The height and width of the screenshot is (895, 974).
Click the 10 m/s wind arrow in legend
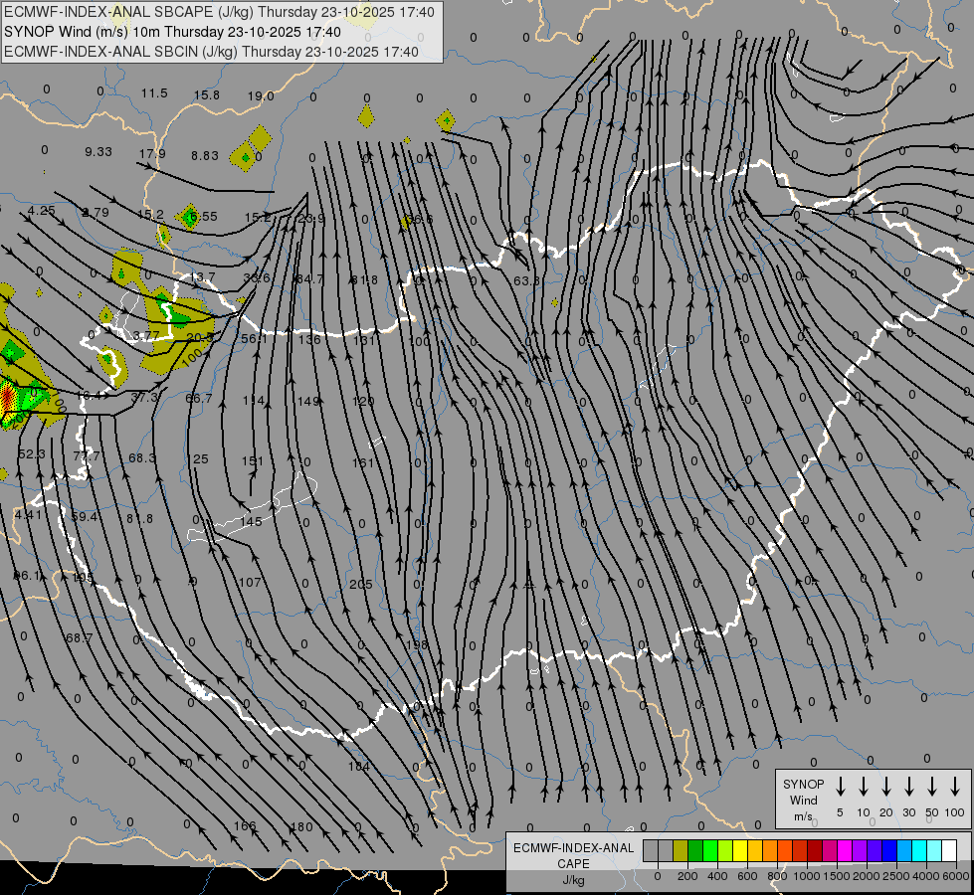click(863, 787)
